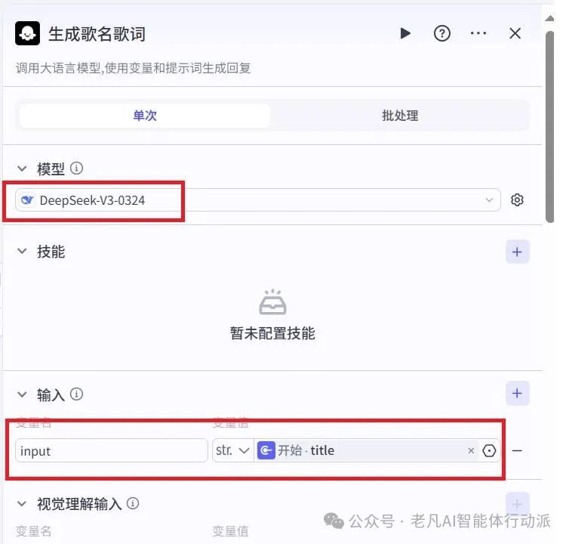Click the 暂未配置技能 empty state text
The height and width of the screenshot is (544, 569).
pos(272,333)
